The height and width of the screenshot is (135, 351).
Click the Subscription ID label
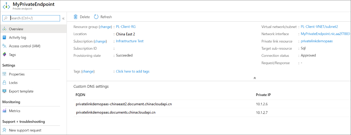pos(85,48)
